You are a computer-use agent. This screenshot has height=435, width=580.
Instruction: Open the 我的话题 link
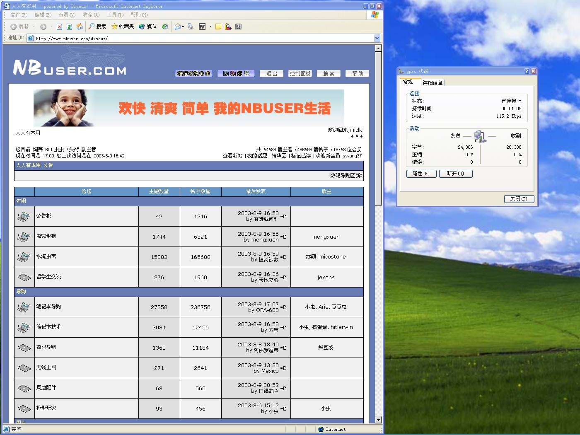[257, 156]
